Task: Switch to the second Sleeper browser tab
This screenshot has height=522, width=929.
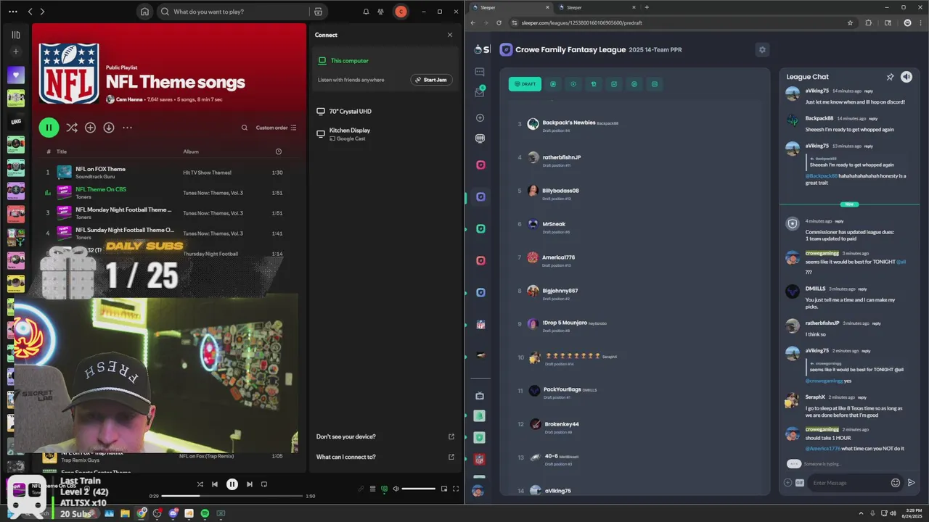Action: coord(595,7)
